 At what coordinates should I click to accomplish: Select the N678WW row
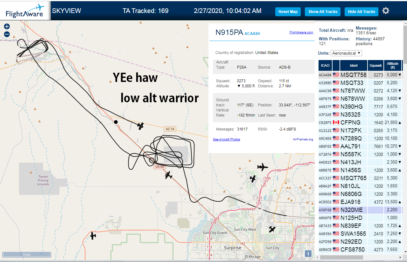coord(360,99)
